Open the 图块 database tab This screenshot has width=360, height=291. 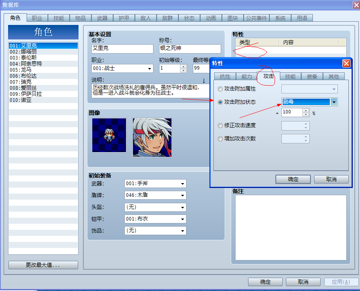(x=233, y=18)
